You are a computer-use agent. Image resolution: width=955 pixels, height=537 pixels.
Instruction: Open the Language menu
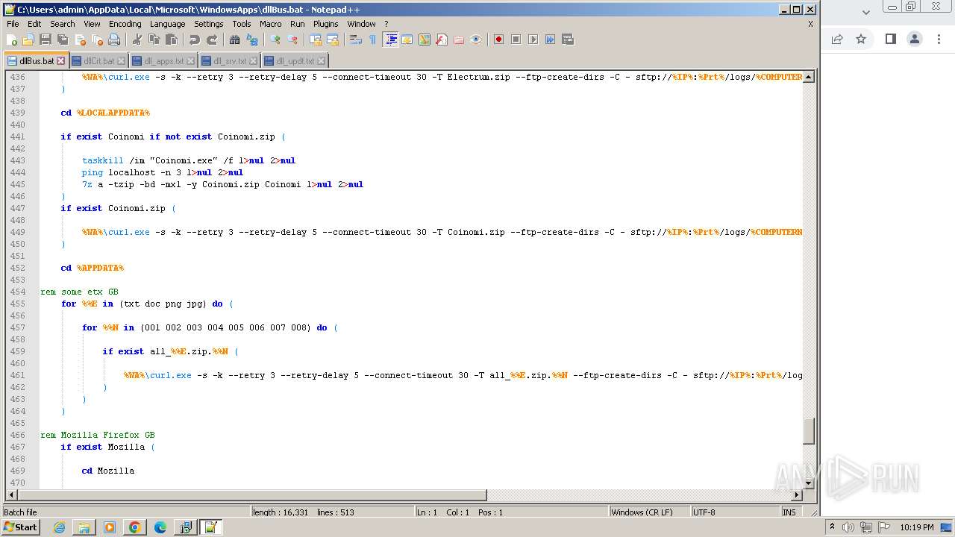click(x=168, y=24)
